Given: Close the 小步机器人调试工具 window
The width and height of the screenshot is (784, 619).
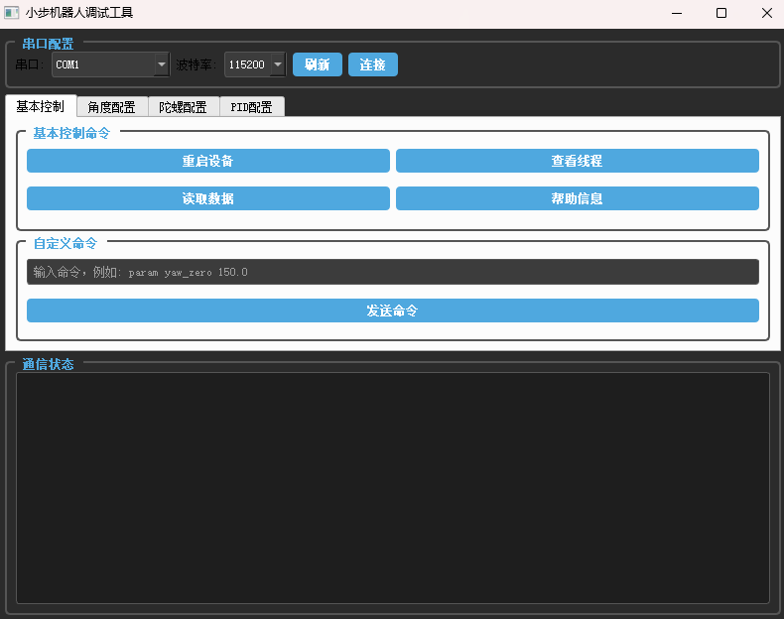Looking at the screenshot, I should [766, 14].
